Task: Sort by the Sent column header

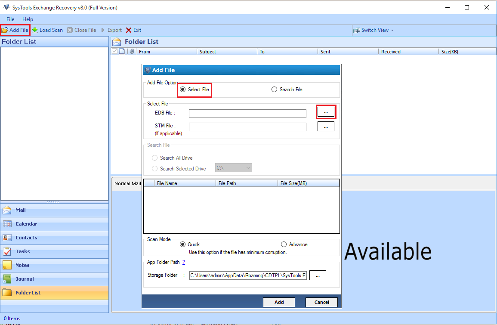Action: pyautogui.click(x=349, y=52)
